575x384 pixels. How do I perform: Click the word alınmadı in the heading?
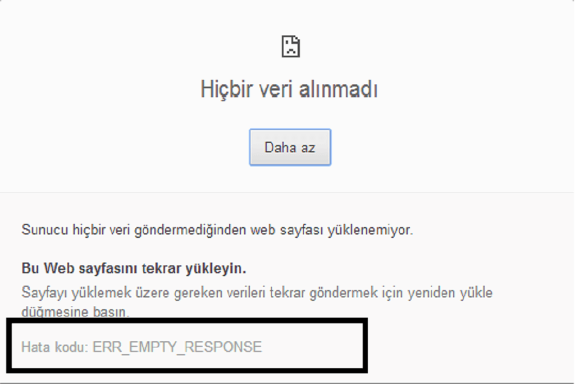coord(339,89)
